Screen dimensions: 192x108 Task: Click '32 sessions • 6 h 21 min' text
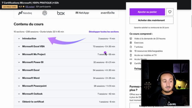[x=104, y=62]
